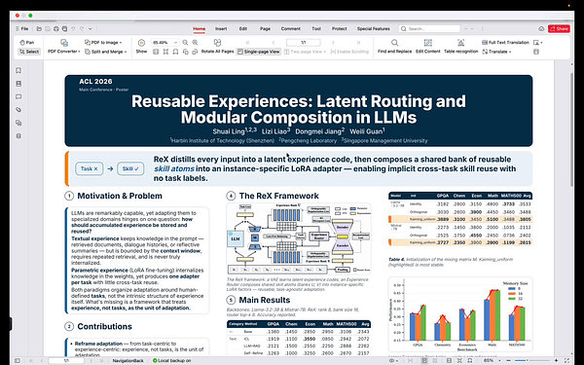
Task: Click the cloud sync icon
Action: (x=541, y=28)
